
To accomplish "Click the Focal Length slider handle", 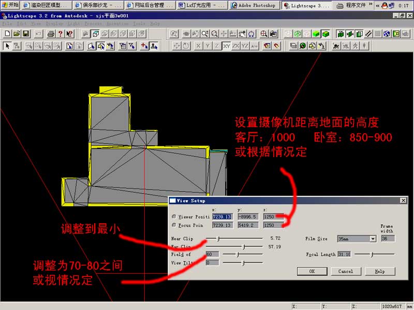I will click(x=372, y=254).
